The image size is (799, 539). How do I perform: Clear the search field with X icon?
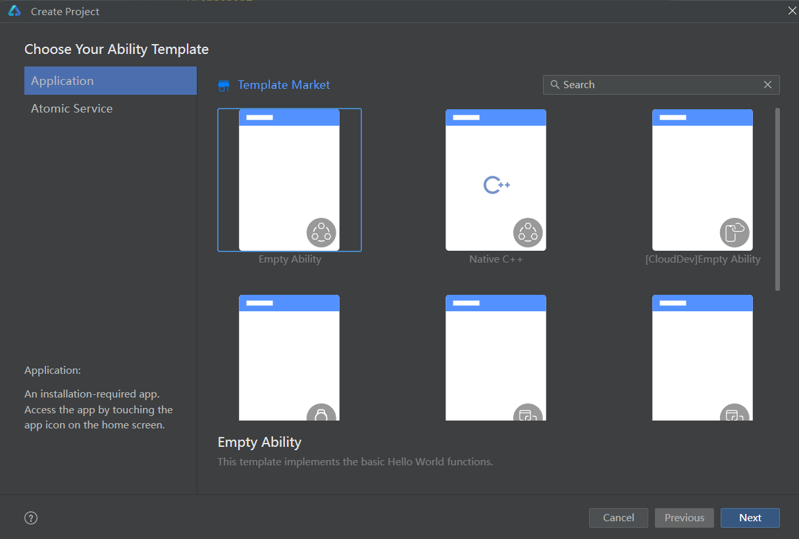click(767, 85)
